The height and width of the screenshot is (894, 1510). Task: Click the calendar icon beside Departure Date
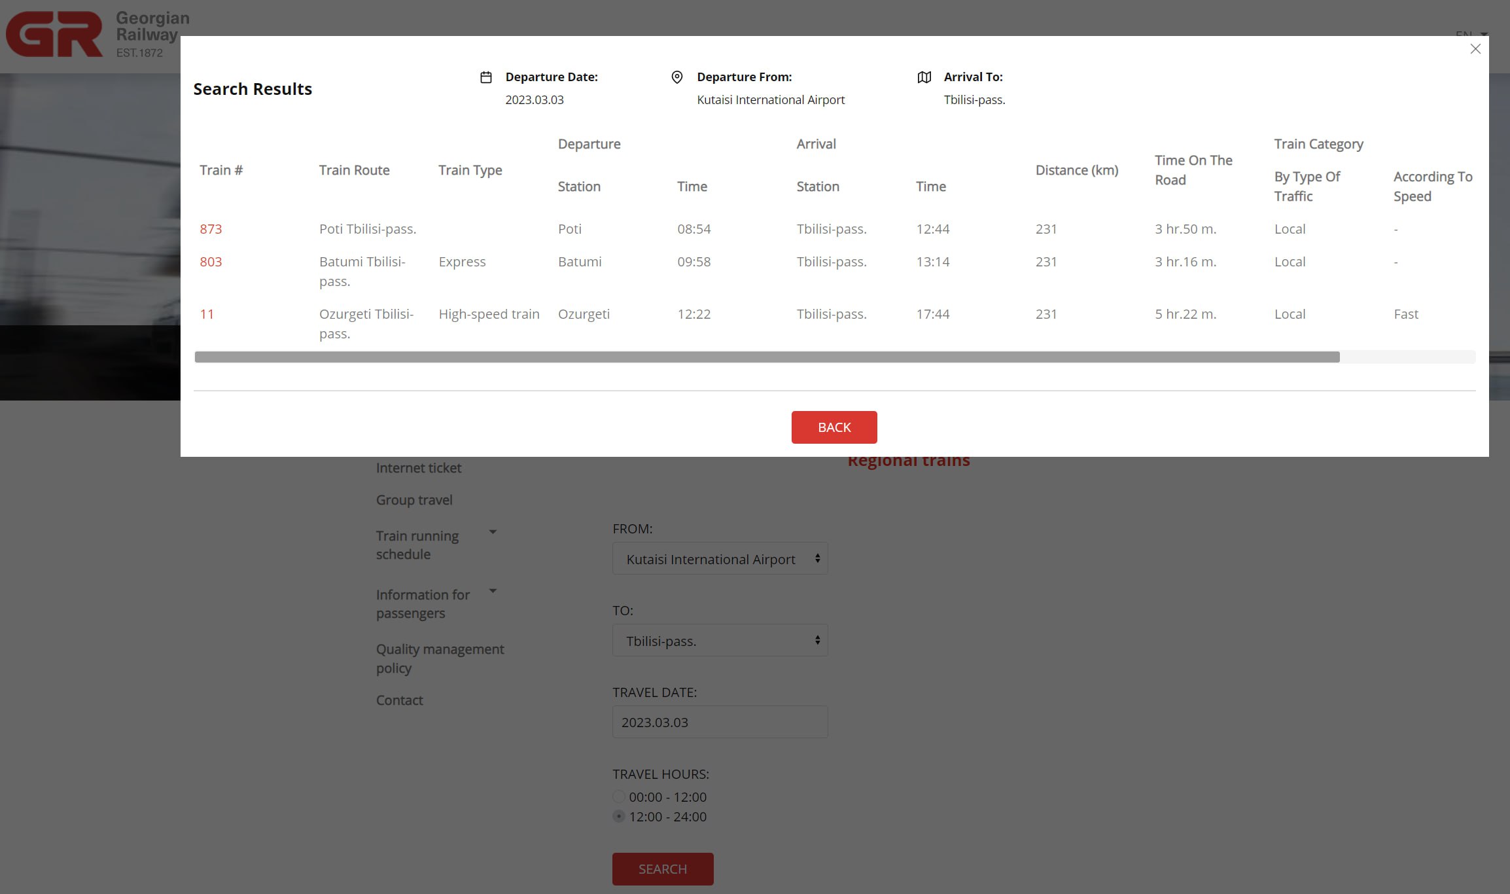pos(486,77)
